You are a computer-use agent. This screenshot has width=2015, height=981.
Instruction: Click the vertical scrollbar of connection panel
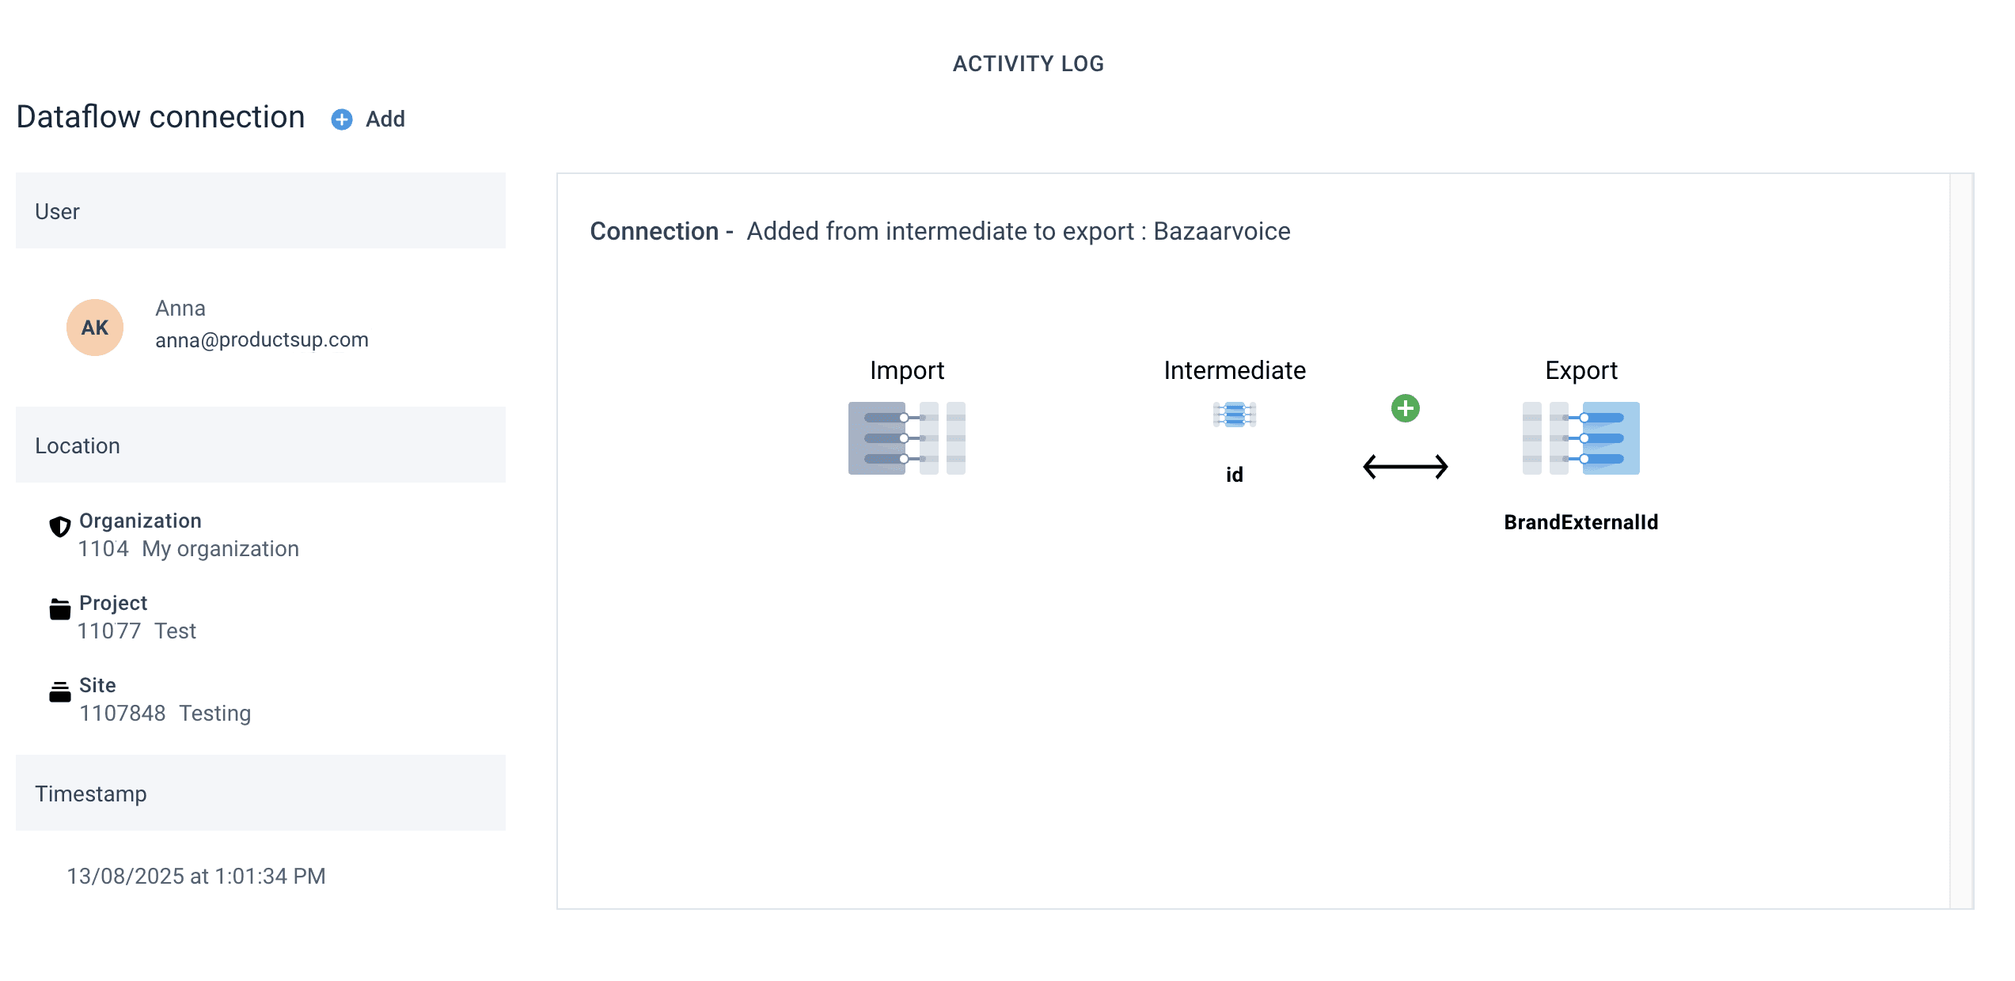pos(1960,541)
